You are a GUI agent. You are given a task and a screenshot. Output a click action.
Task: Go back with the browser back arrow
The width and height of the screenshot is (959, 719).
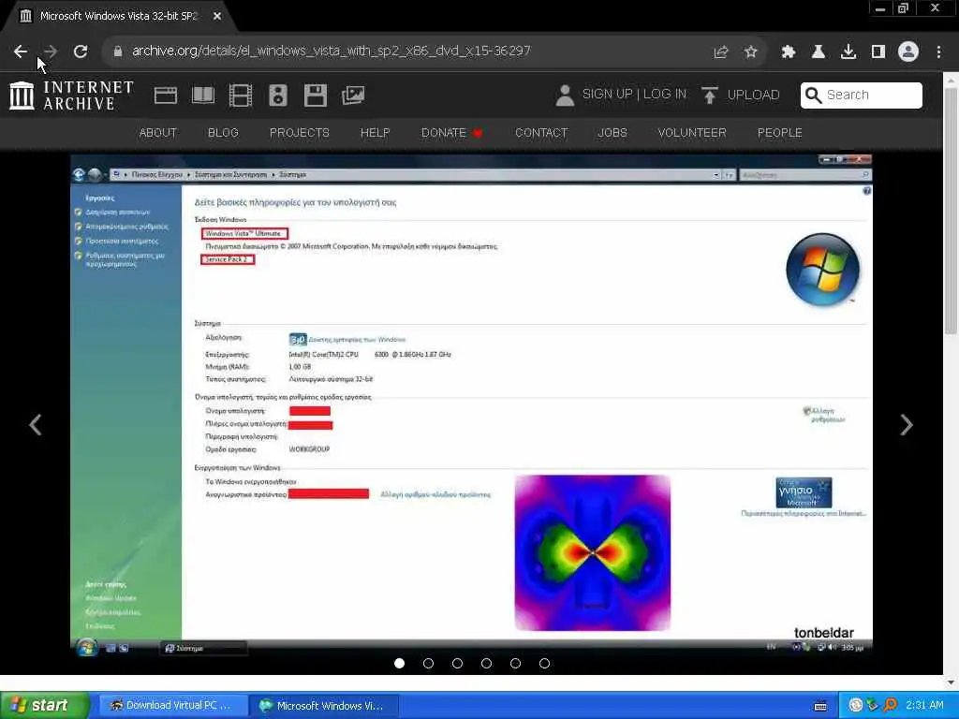(x=21, y=51)
